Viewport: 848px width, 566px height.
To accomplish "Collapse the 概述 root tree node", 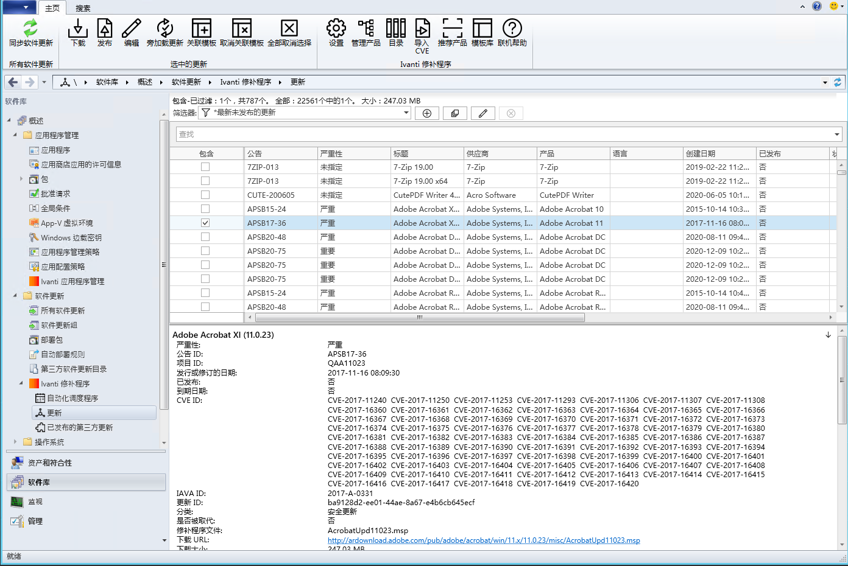I will pos(9,120).
